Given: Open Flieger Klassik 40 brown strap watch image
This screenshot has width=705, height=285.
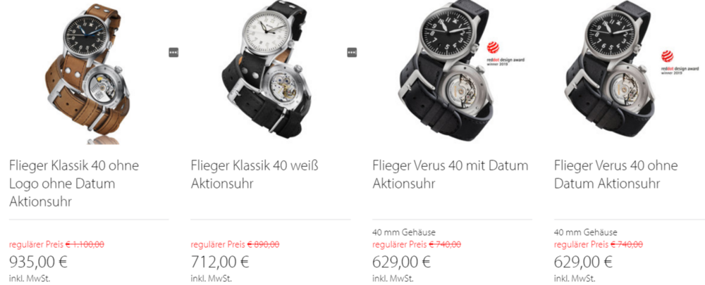Looking at the screenshot, I should 89,73.
